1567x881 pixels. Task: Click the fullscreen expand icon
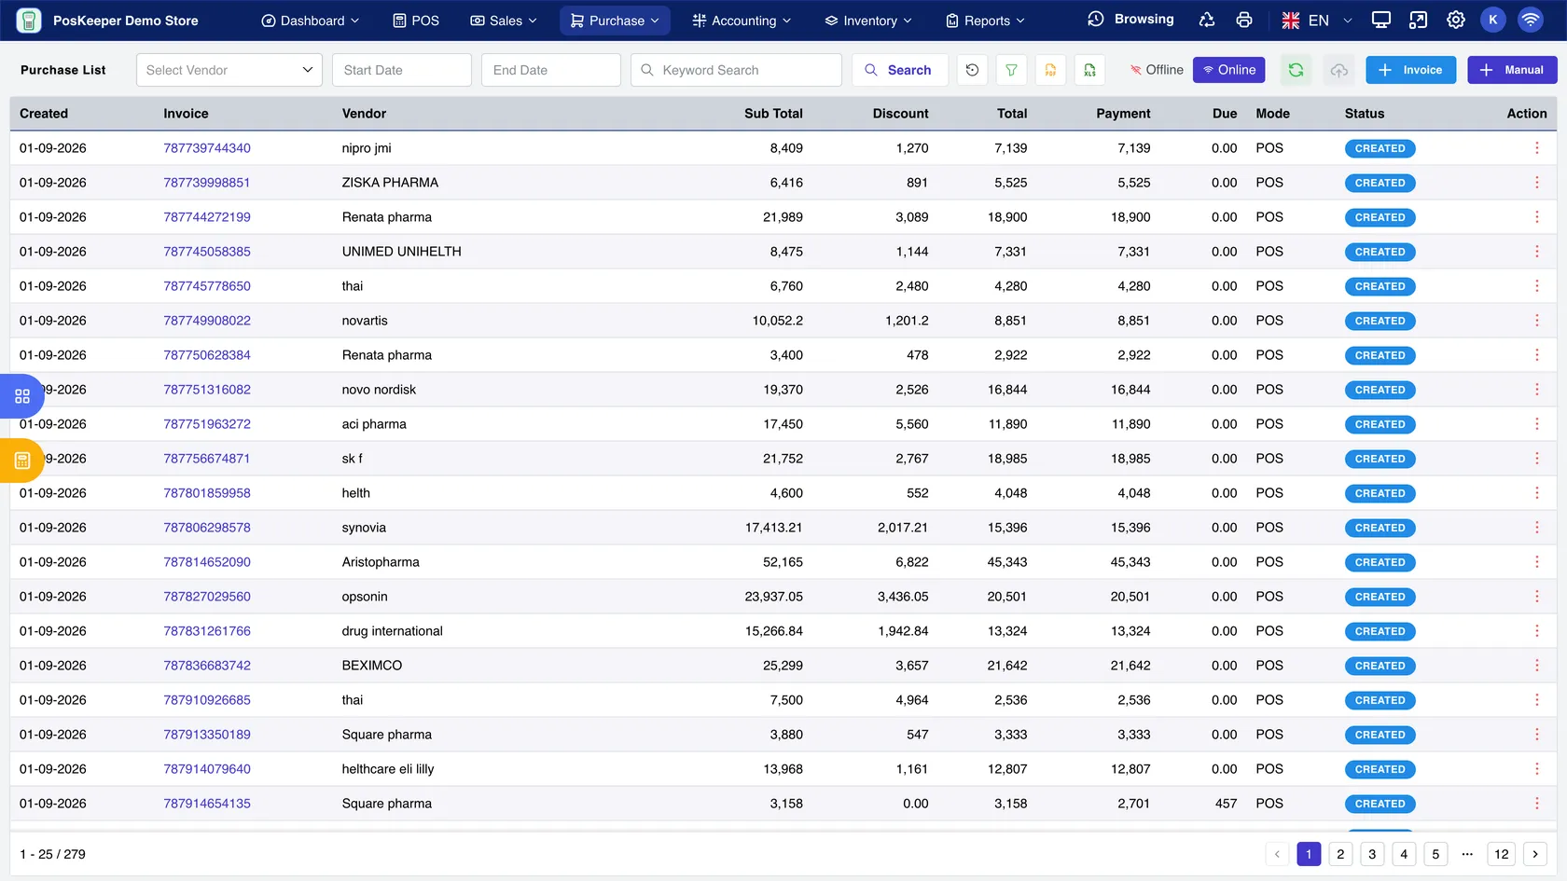[1418, 20]
